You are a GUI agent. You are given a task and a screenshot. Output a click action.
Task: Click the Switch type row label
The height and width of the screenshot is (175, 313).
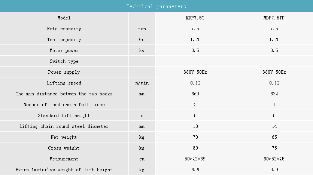(x=64, y=61)
